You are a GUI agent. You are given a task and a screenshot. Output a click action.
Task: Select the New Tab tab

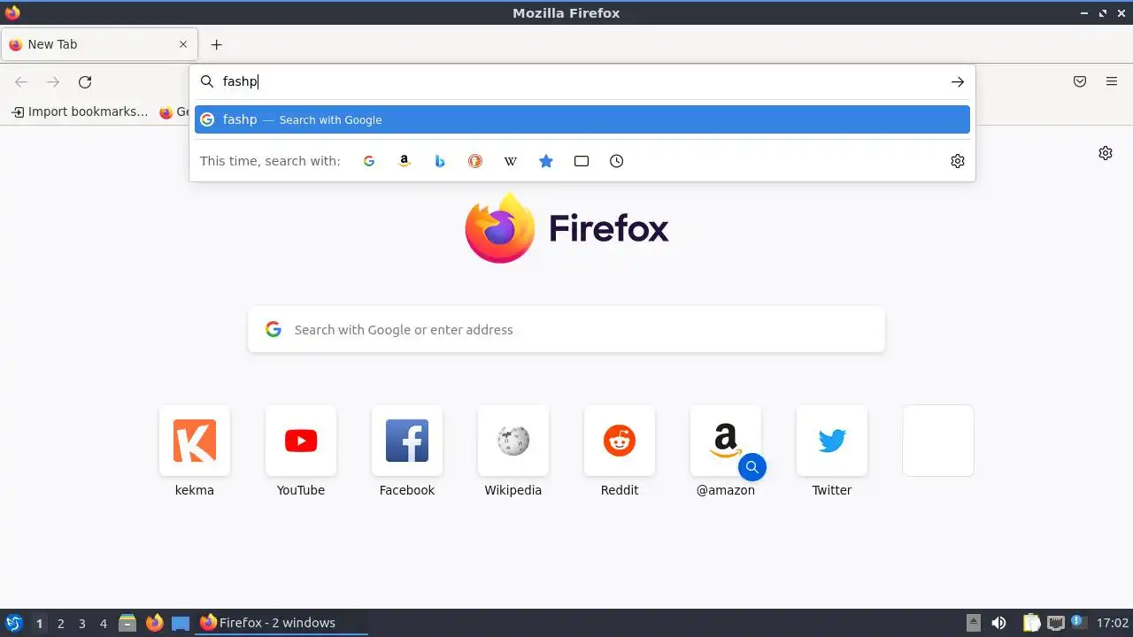pyautogui.click(x=99, y=44)
